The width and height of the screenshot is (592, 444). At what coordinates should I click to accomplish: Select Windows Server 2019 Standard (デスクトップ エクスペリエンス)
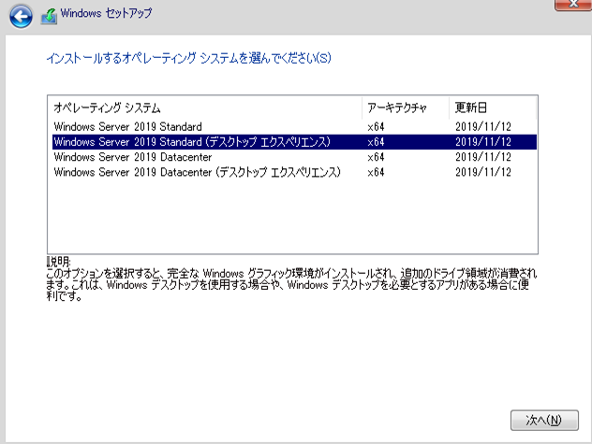[x=294, y=142]
